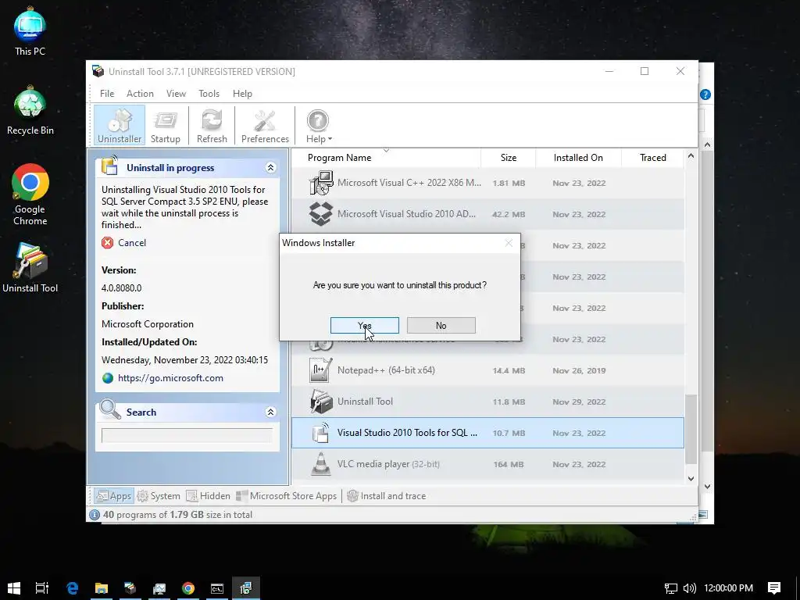Switch to the Hidden tab
Screen dimensions: 800x600
[208, 496]
